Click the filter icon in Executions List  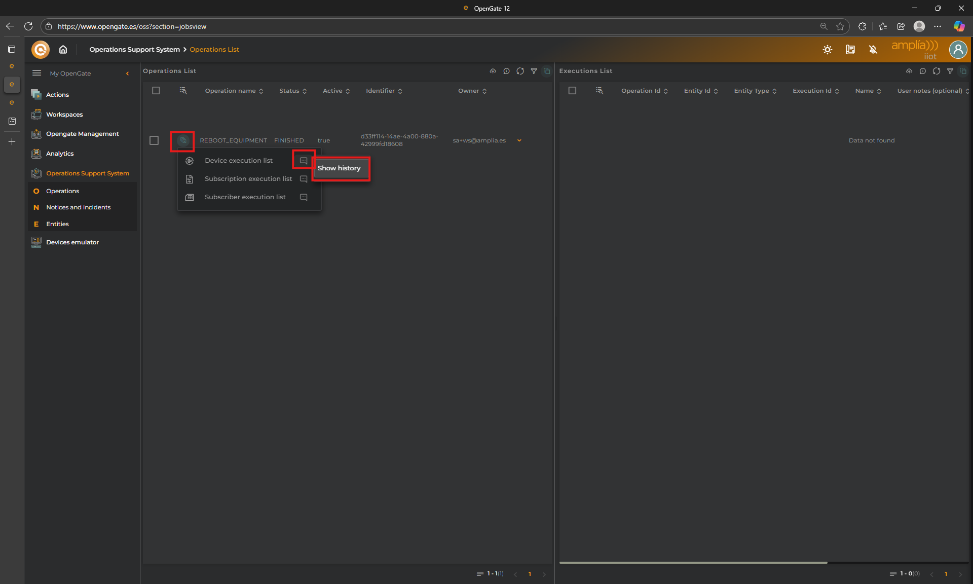(x=950, y=71)
